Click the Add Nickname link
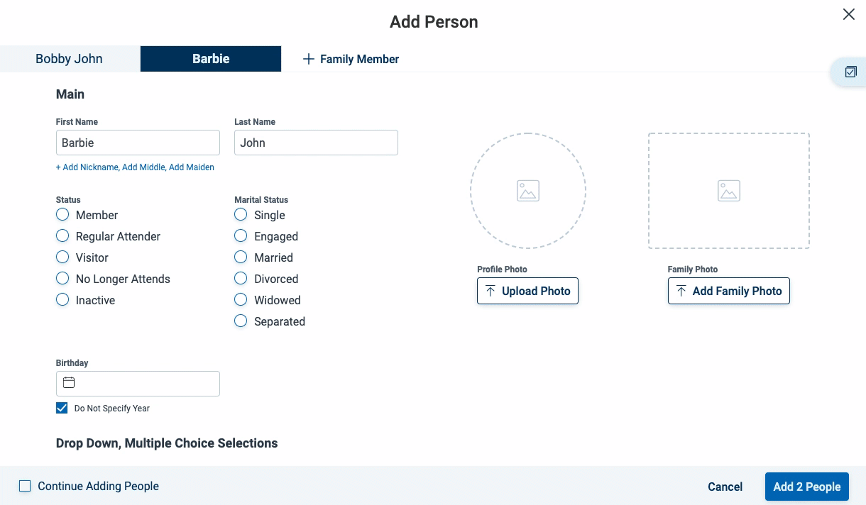 click(x=87, y=167)
